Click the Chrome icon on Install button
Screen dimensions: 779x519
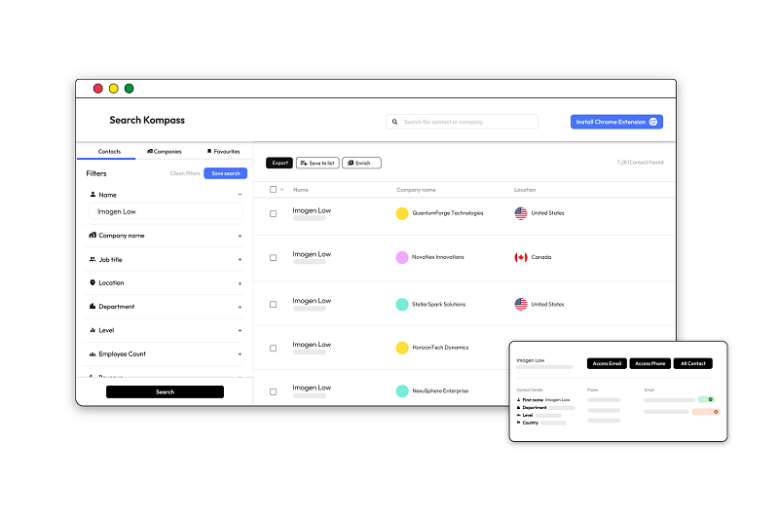pyautogui.click(x=653, y=122)
